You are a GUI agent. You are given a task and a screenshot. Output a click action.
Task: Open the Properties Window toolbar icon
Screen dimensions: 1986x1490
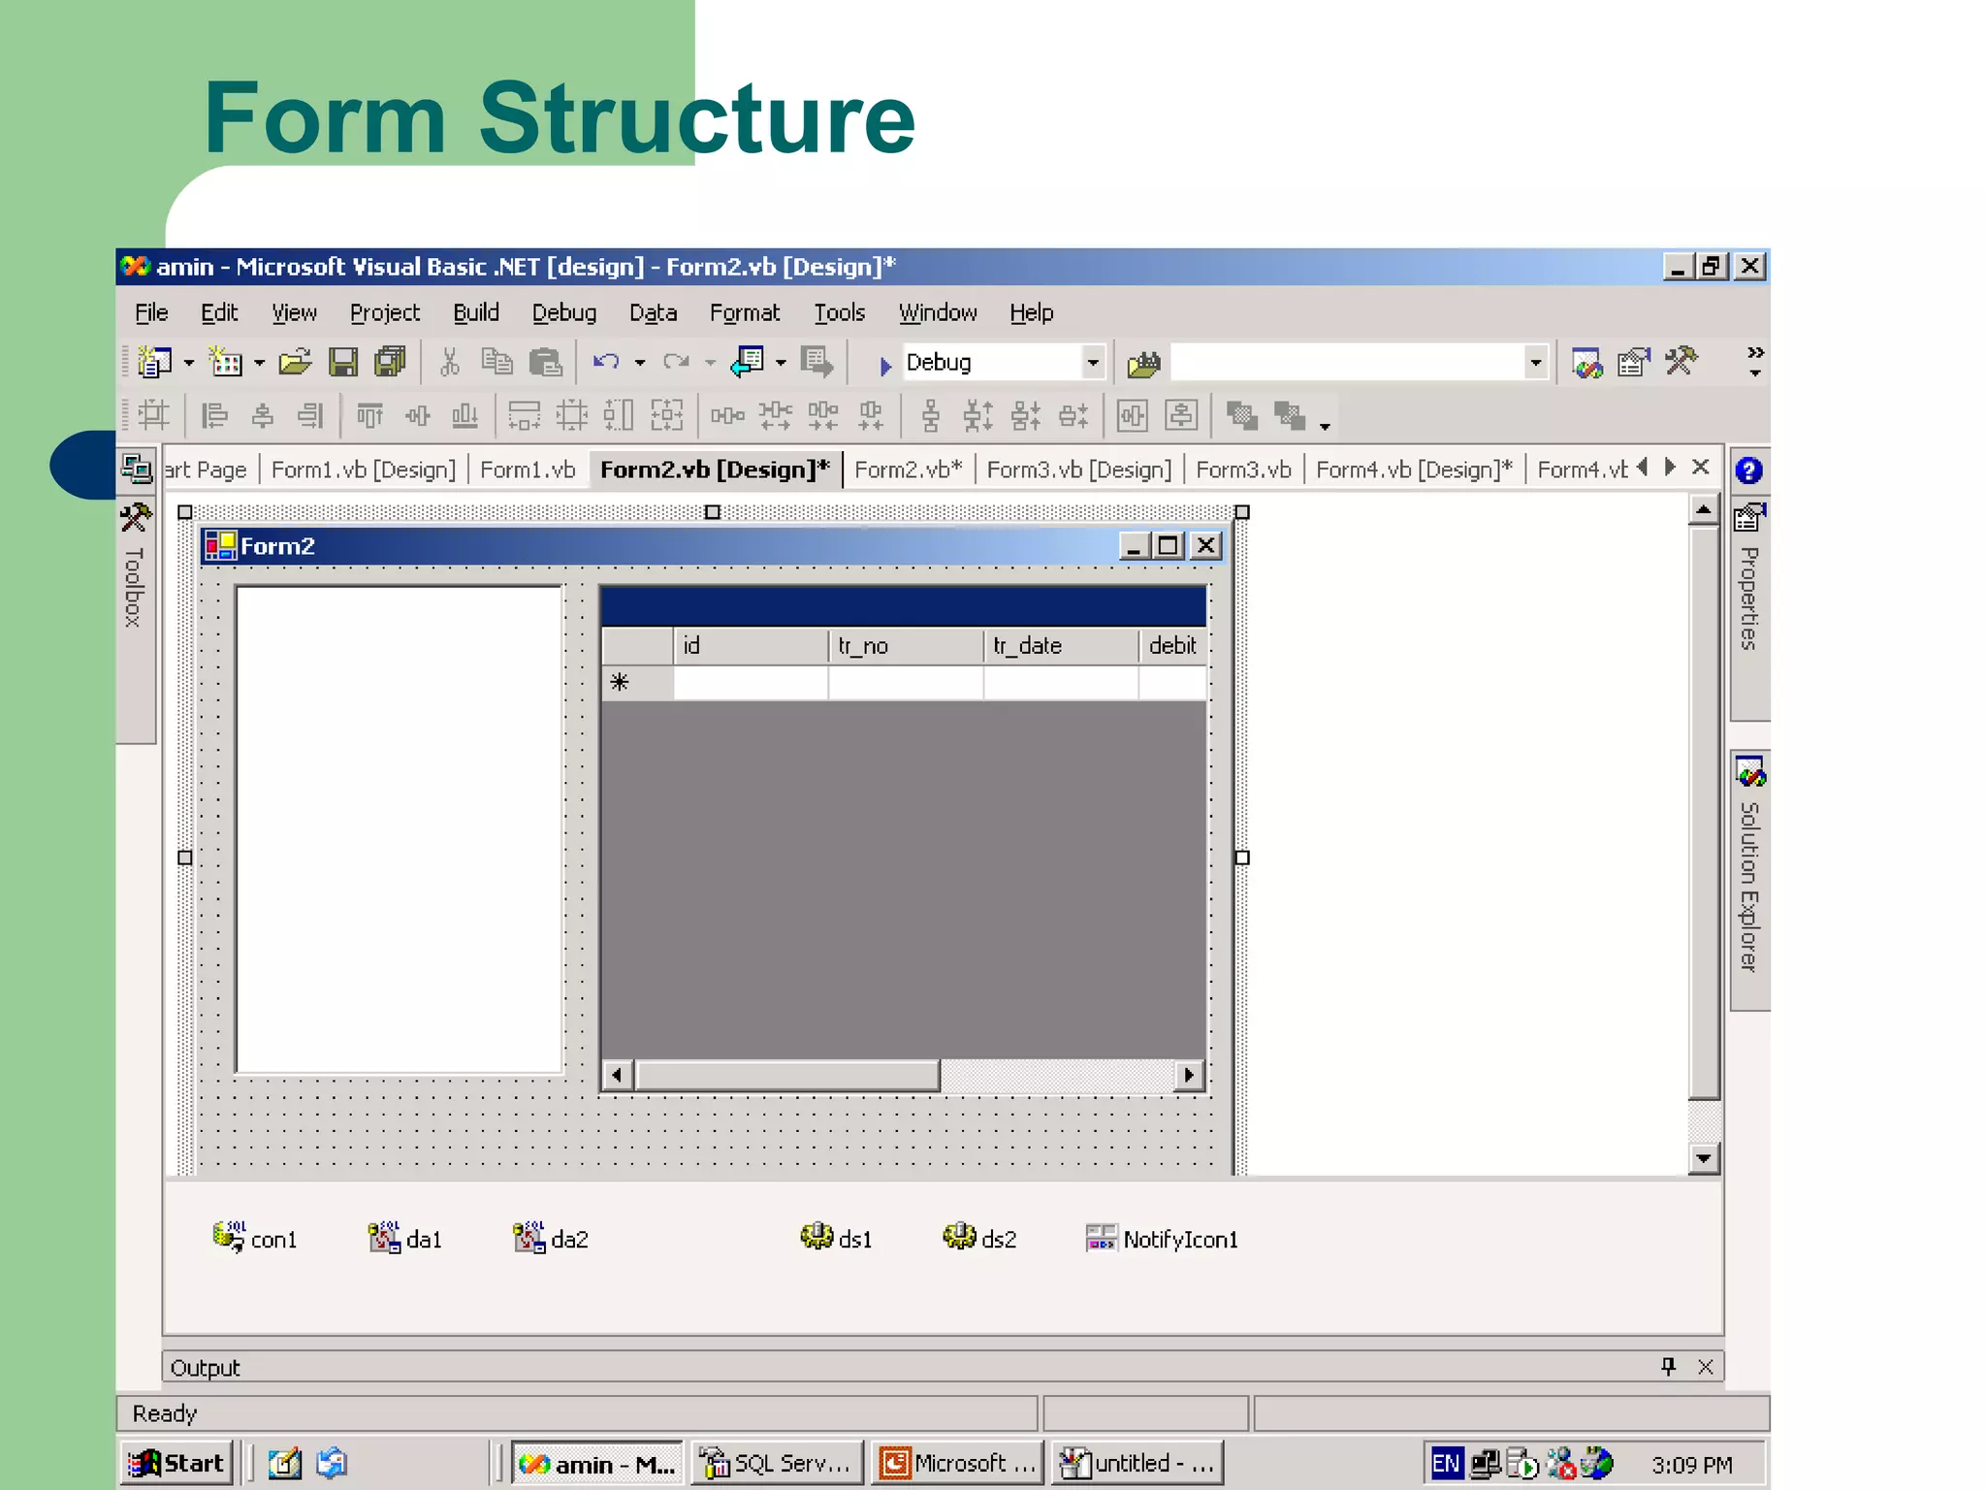(x=1634, y=363)
